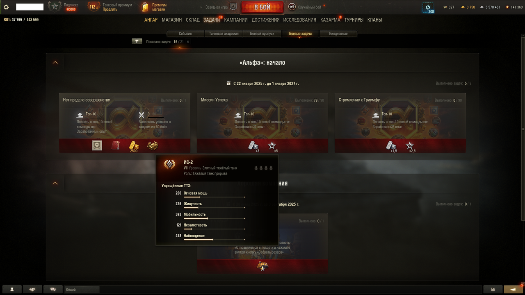Open the Случайный бой battle mode dropdown
525x295 pixels.
click(306, 7)
